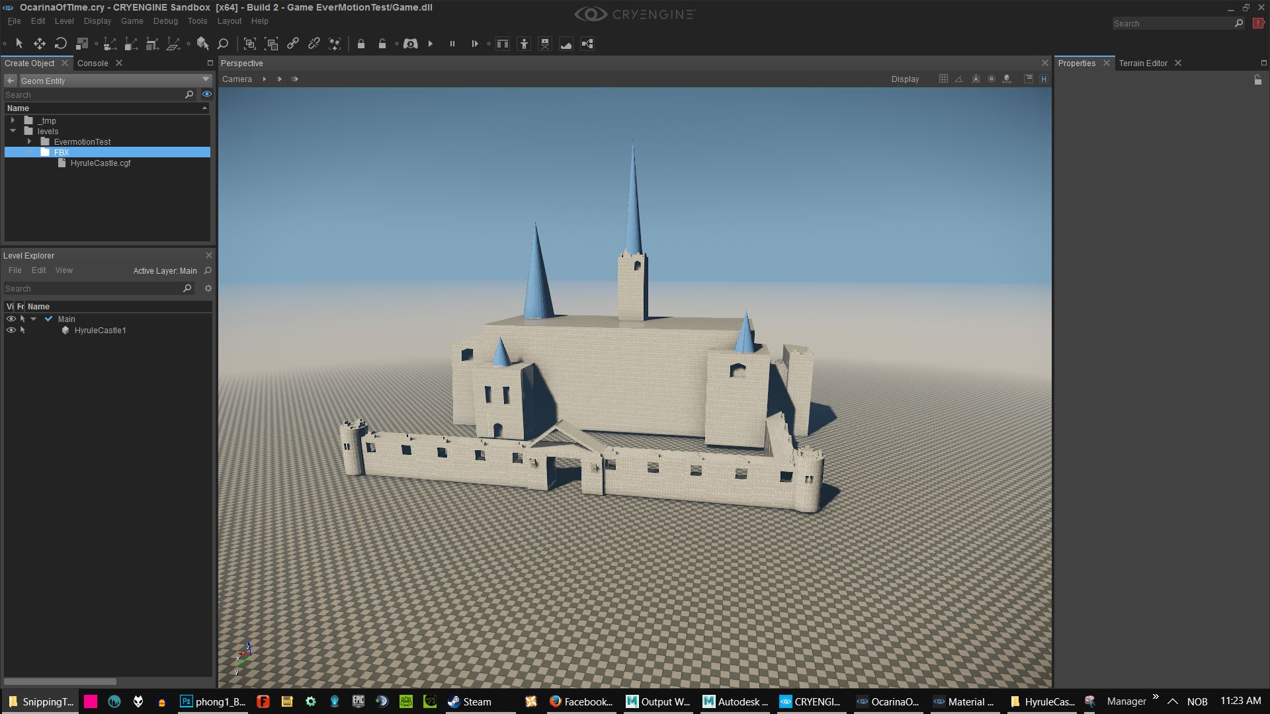Click the Unlink objects broken chain icon

pos(314,44)
